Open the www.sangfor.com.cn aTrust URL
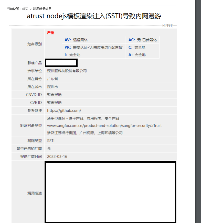201x223 pixels. click(x=104, y=126)
